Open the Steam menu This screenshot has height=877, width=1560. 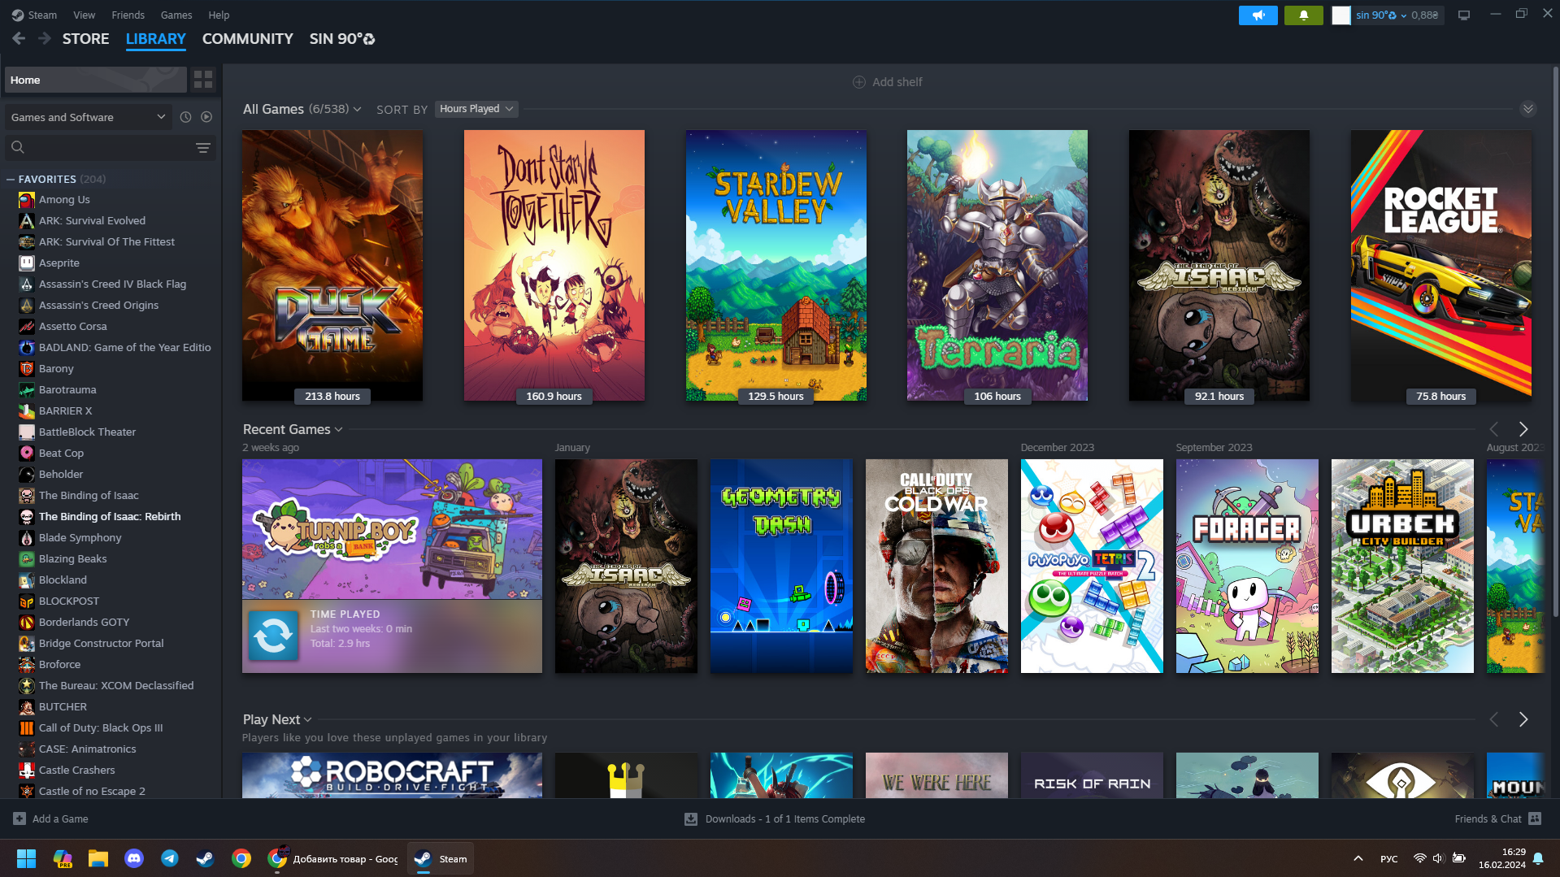[34, 15]
